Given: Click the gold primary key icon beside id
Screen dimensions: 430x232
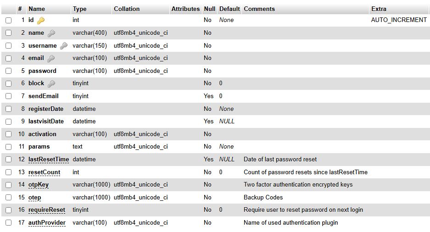Looking at the screenshot, I should click(41, 20).
